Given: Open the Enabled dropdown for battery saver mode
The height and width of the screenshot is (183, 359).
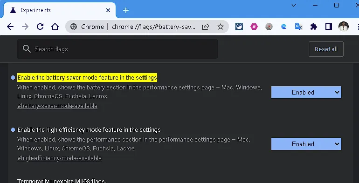Looking at the screenshot, I should (x=306, y=92).
